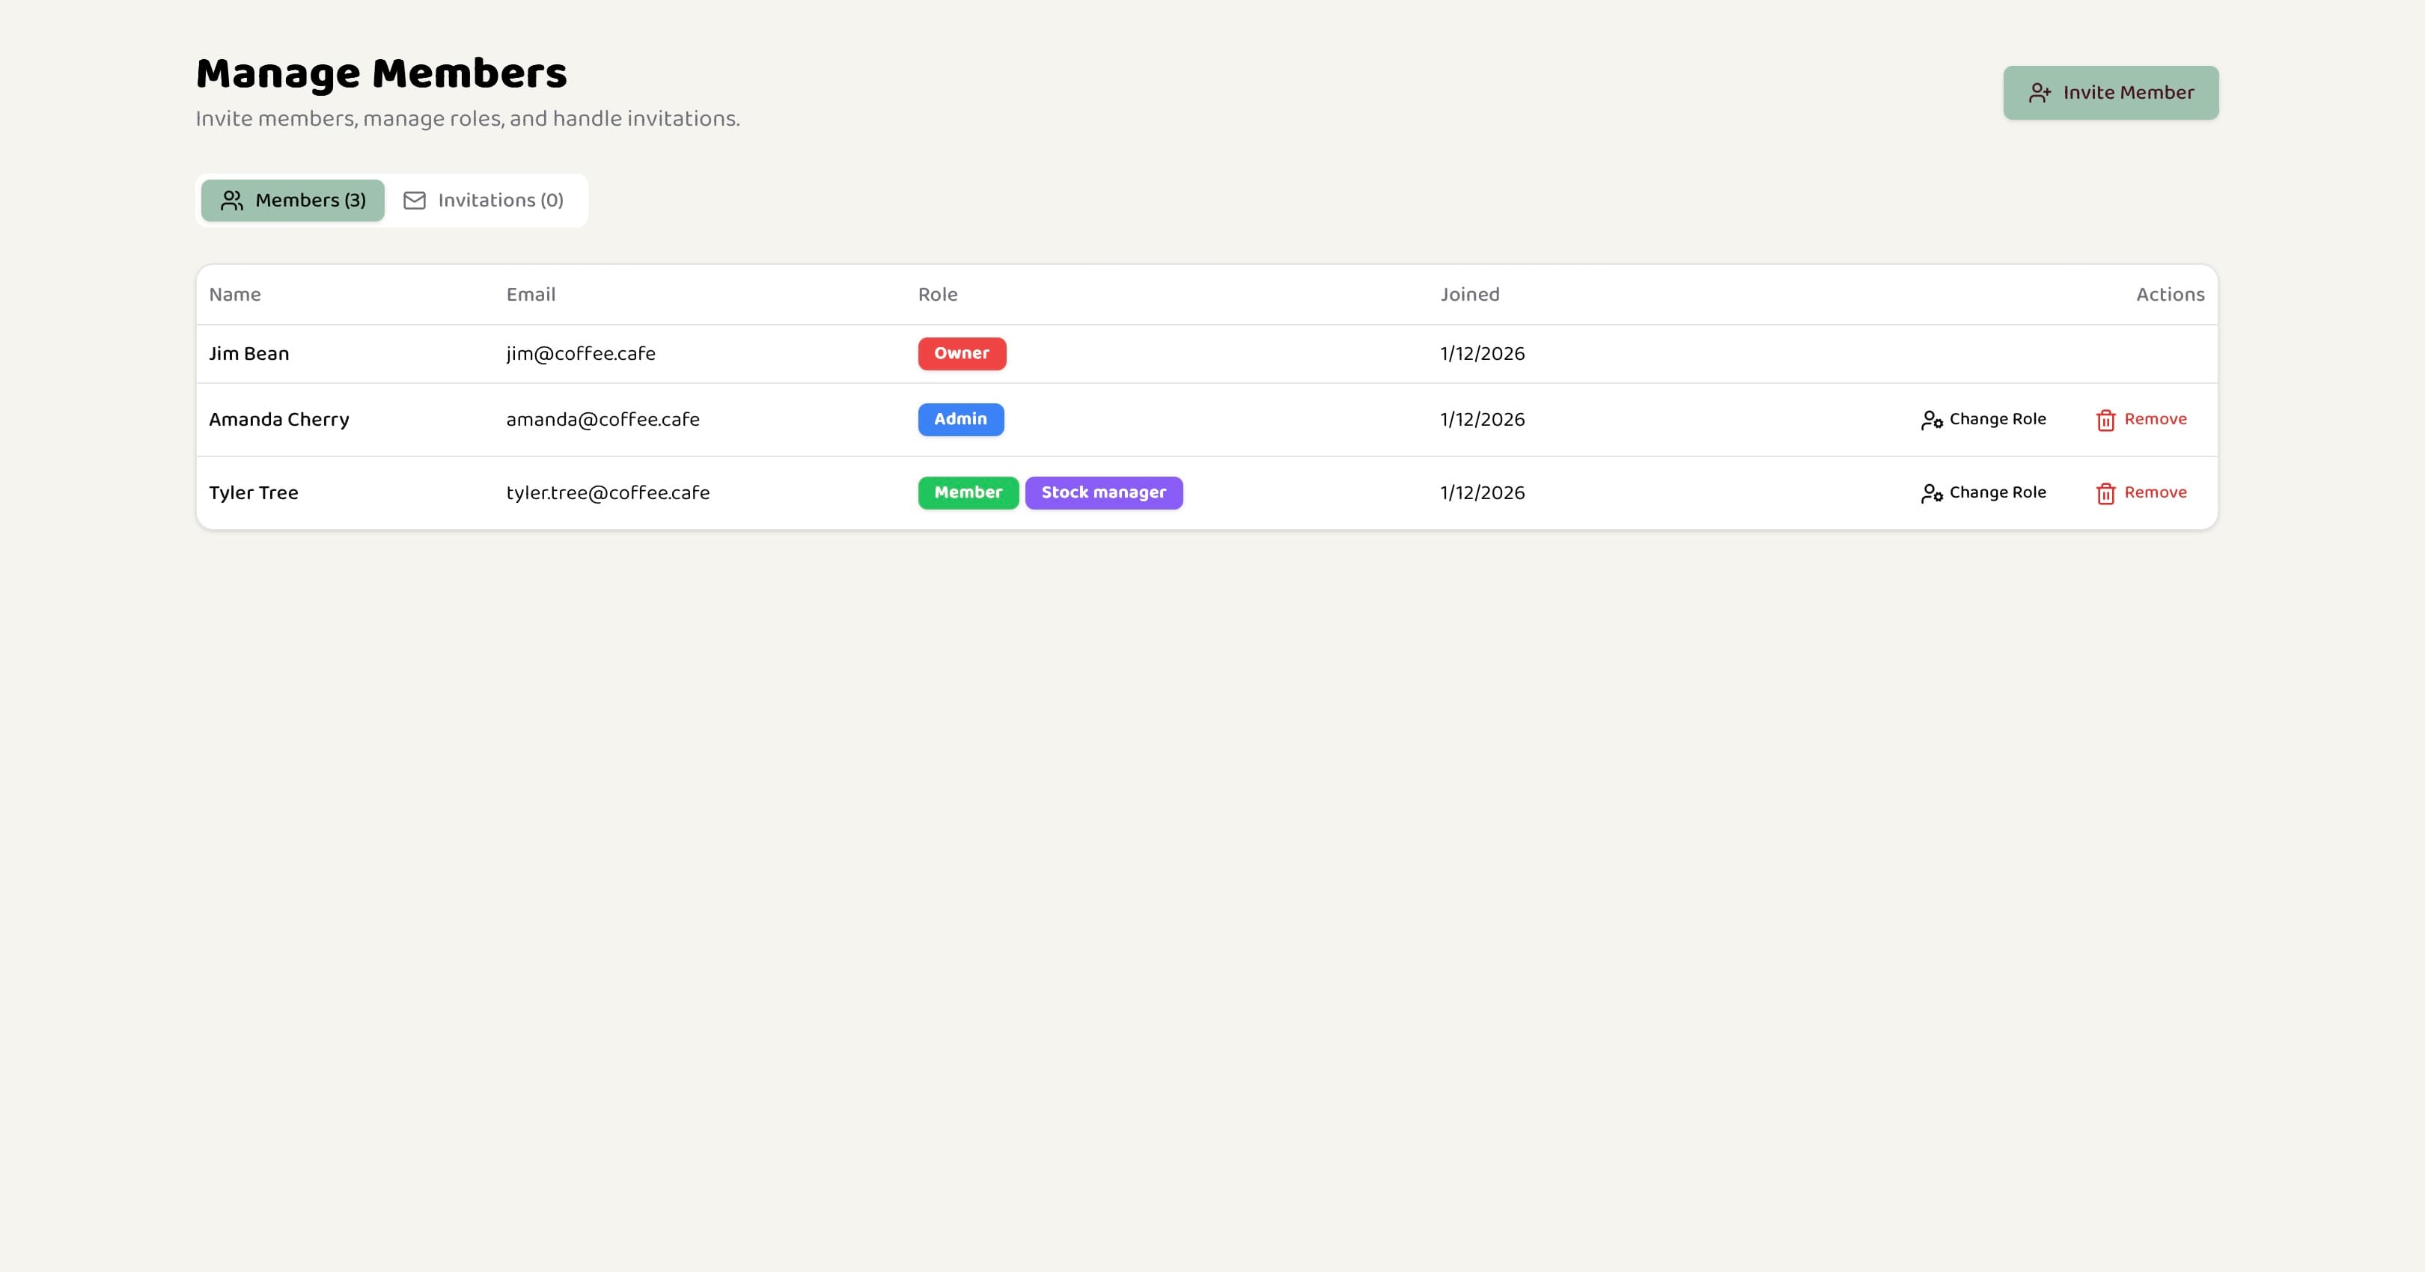The width and height of the screenshot is (2425, 1272).
Task: Select the blue Admin badge for Amanda Cherry
Action: click(960, 420)
